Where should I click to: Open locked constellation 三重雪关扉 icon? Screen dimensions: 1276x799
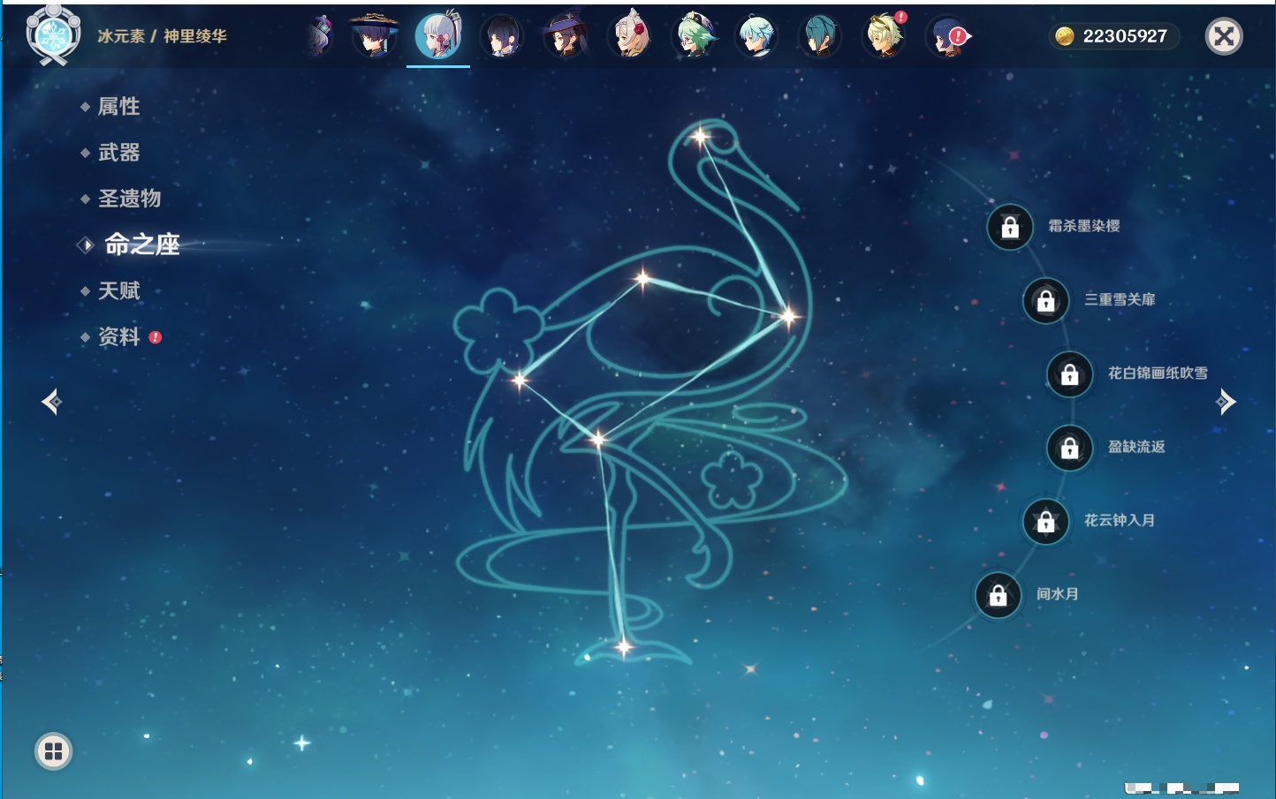click(x=1046, y=300)
